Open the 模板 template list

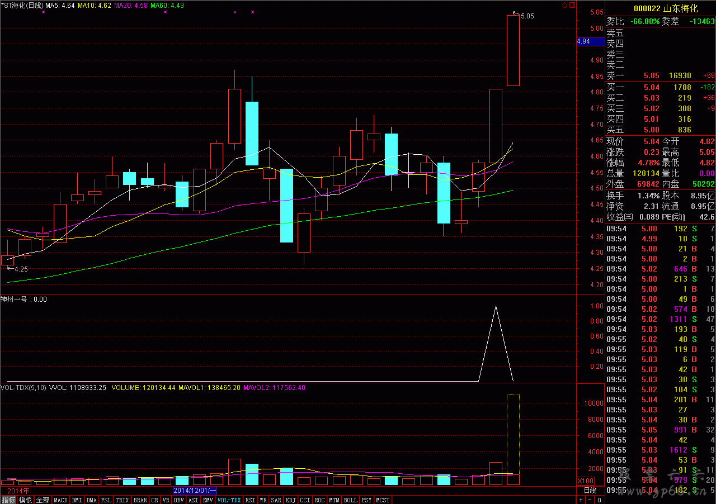(25, 500)
